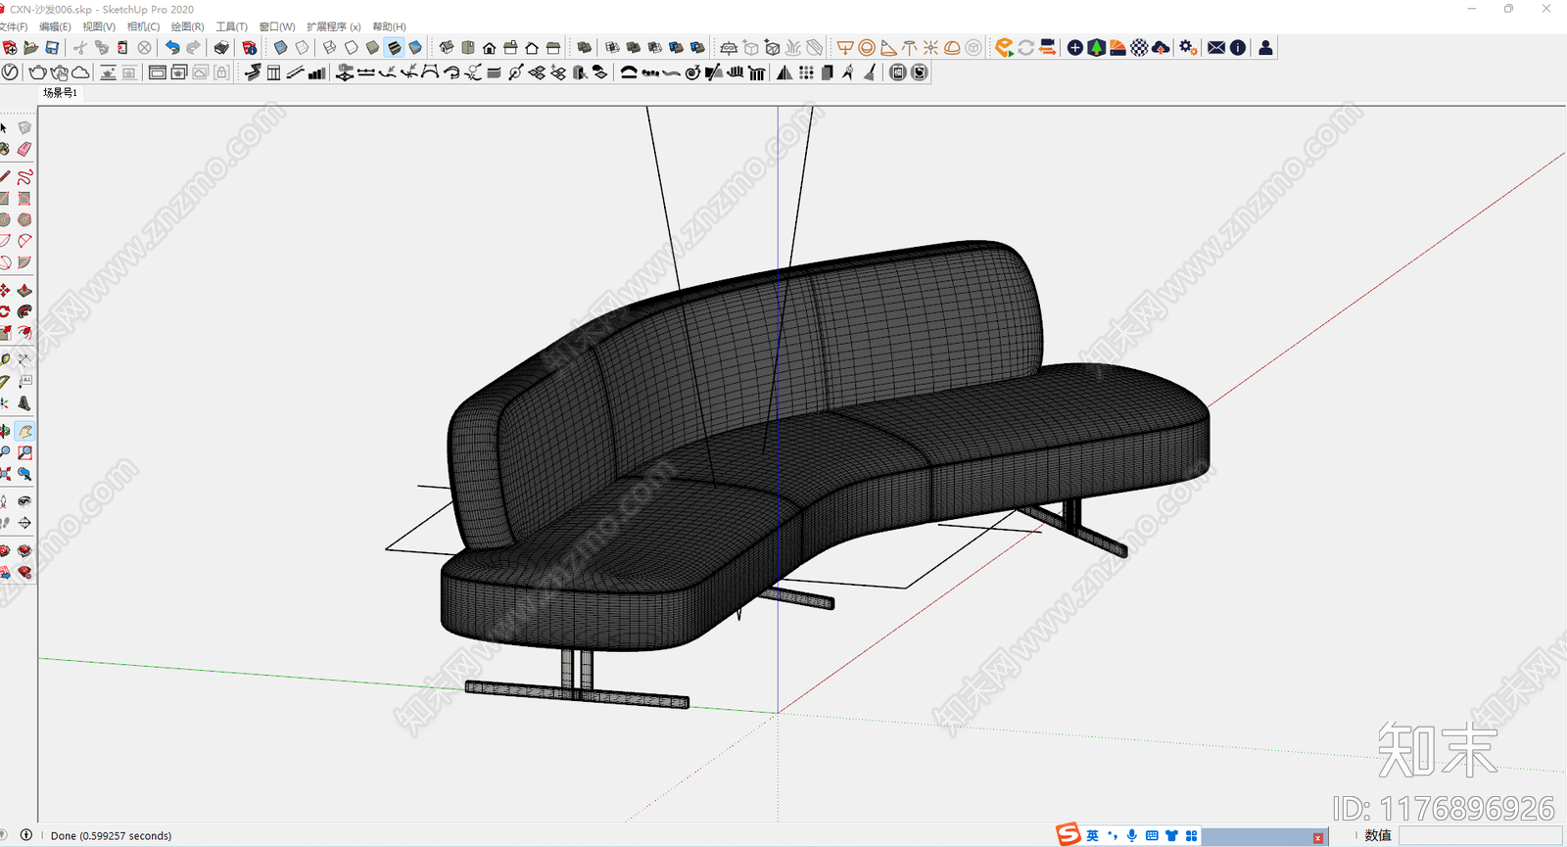The height and width of the screenshot is (847, 1567).
Task: Select the Offset tool
Action: tap(24, 333)
